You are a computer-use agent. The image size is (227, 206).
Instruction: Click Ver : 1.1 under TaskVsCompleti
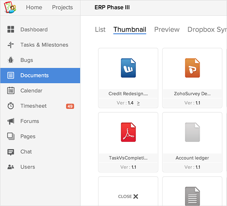(x=128, y=167)
